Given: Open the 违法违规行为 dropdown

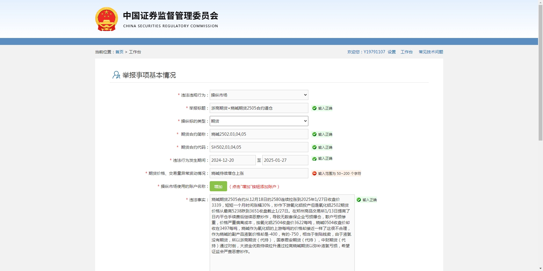Looking at the screenshot, I should click(259, 95).
